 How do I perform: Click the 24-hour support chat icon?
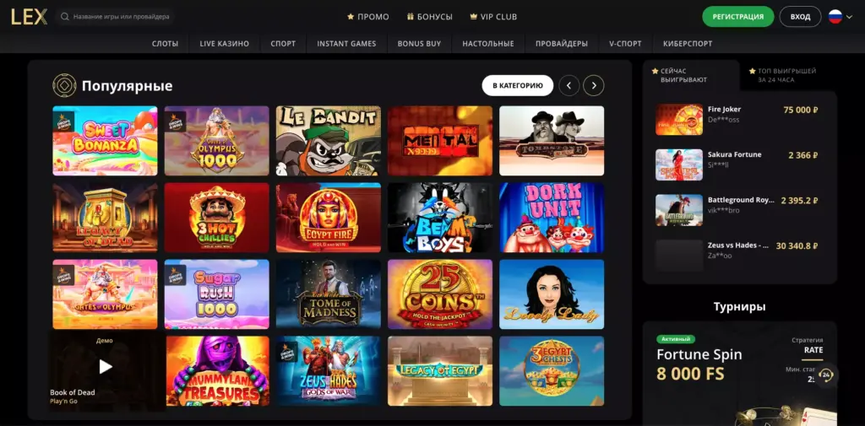pyautogui.click(x=826, y=375)
